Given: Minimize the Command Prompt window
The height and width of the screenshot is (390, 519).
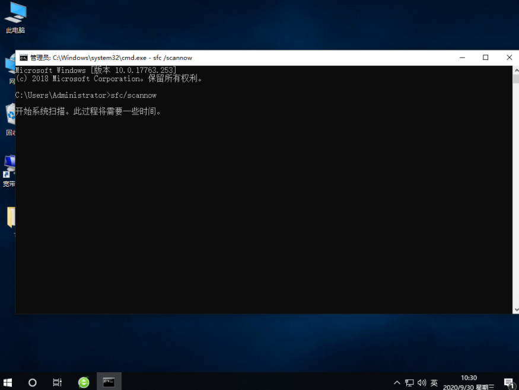Looking at the screenshot, I should [x=461, y=57].
